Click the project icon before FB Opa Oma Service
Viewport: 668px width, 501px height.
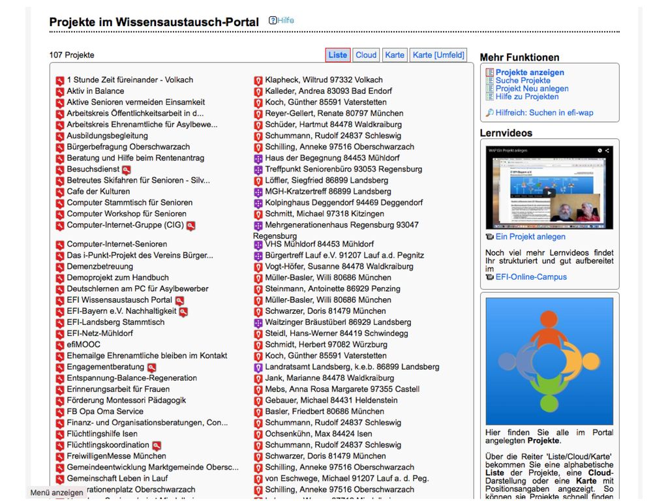click(x=59, y=412)
